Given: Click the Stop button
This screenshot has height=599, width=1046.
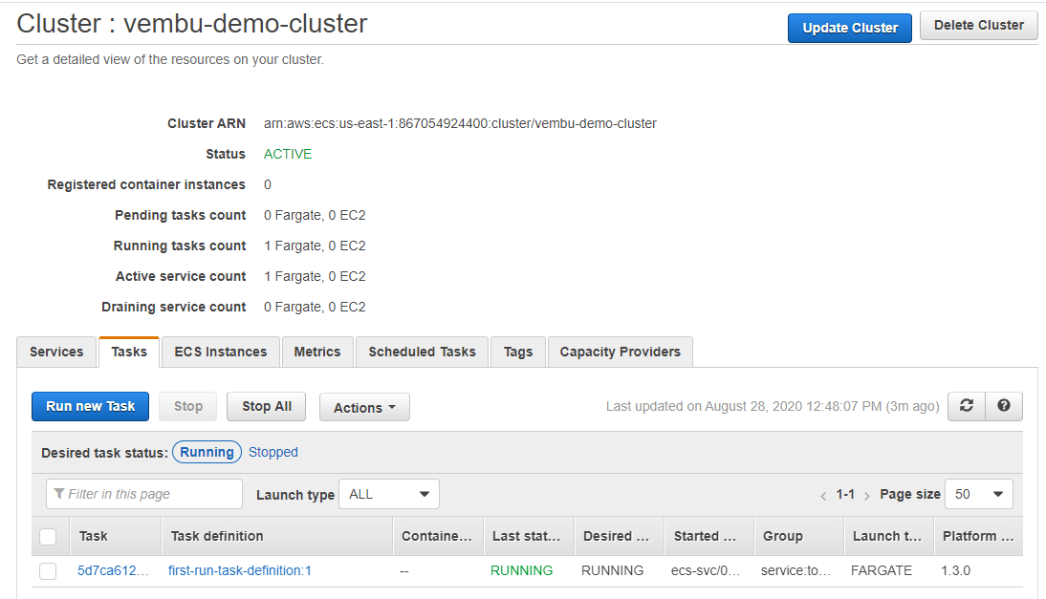Looking at the screenshot, I should click(x=188, y=406).
